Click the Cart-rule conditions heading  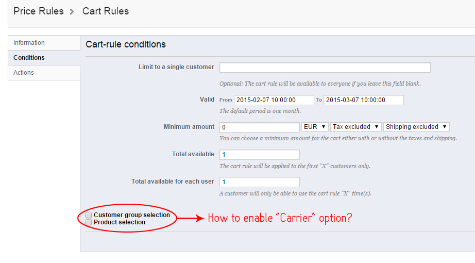pos(126,44)
